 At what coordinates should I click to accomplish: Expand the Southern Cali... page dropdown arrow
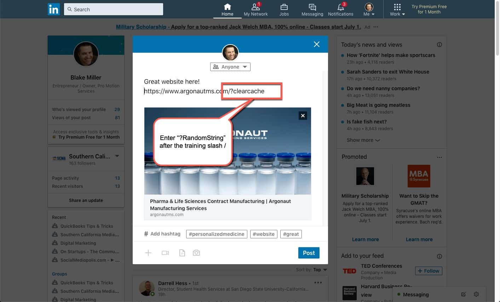click(117, 156)
